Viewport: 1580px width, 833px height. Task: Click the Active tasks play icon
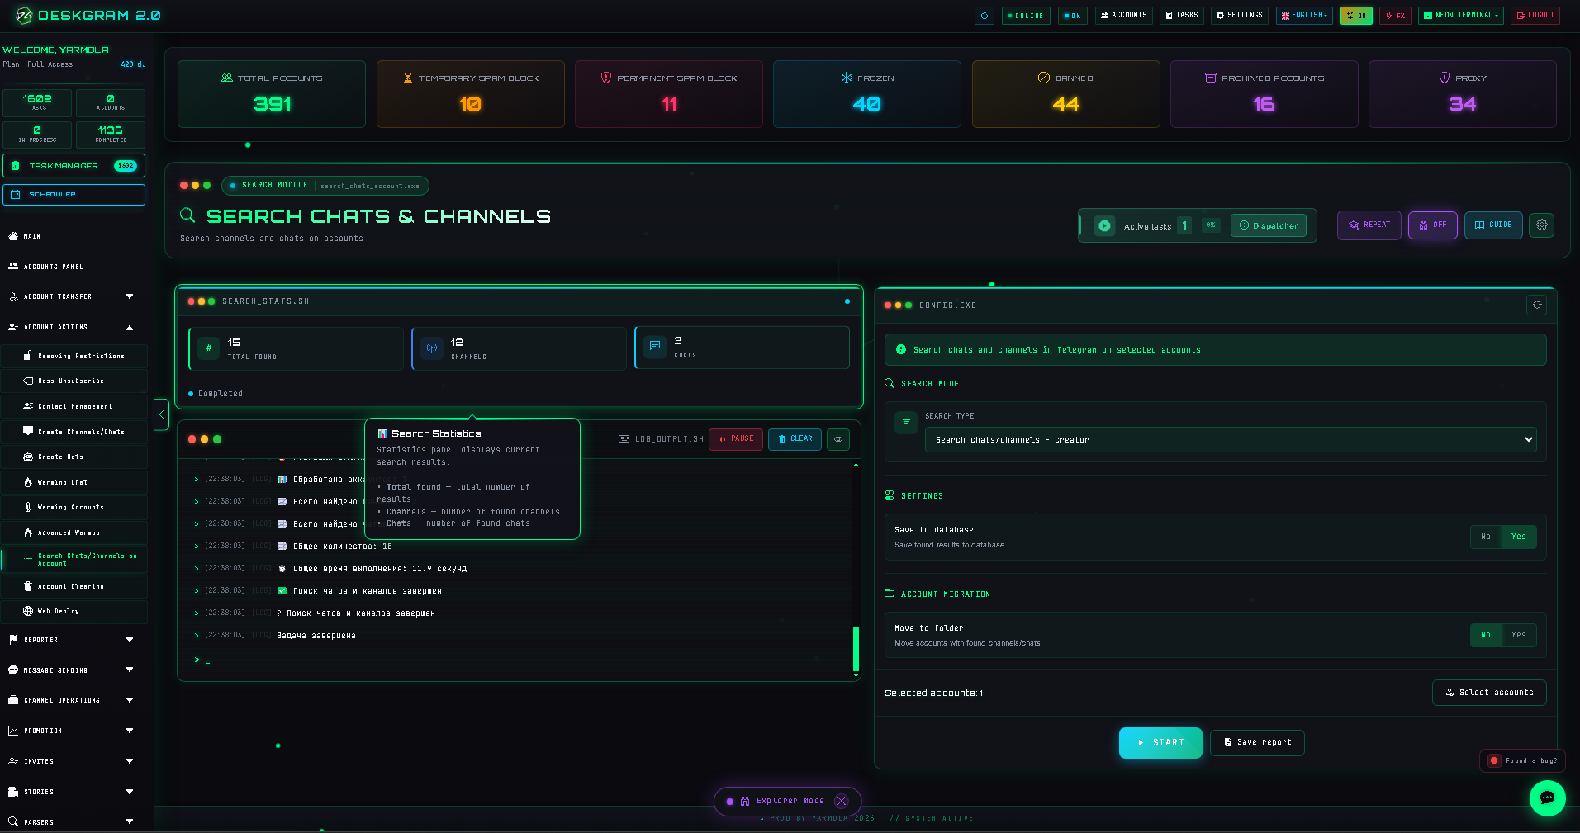tap(1104, 225)
